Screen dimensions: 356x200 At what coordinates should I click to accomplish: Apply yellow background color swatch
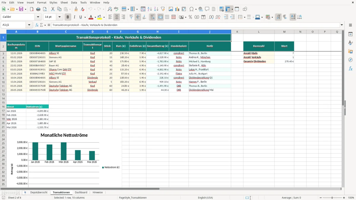[x=100, y=17]
